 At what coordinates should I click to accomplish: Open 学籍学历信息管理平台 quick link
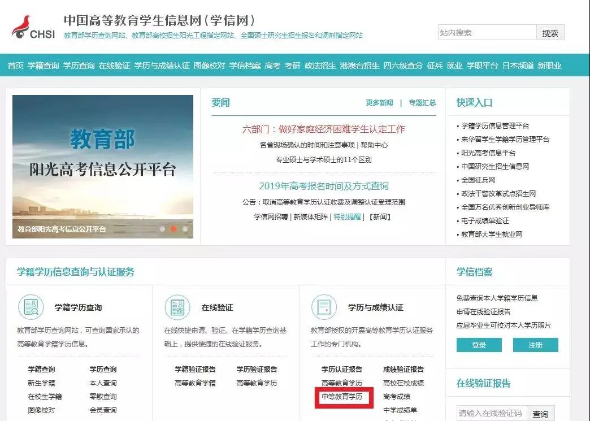click(495, 125)
